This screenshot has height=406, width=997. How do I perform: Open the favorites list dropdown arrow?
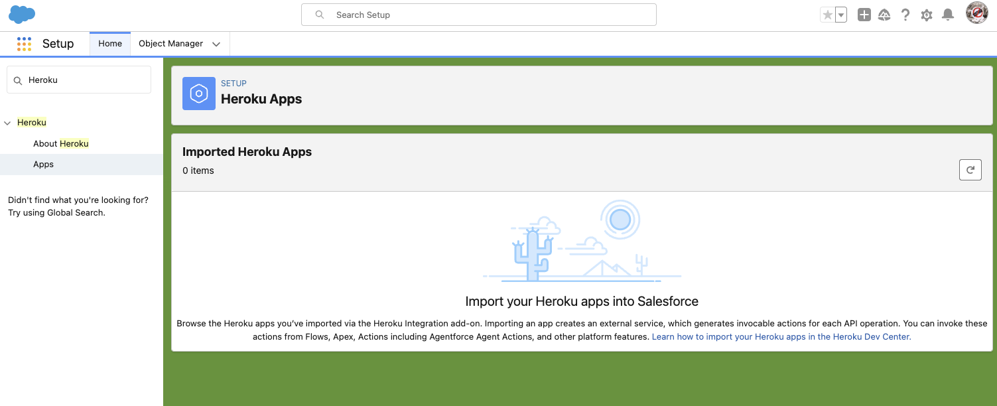pos(841,15)
